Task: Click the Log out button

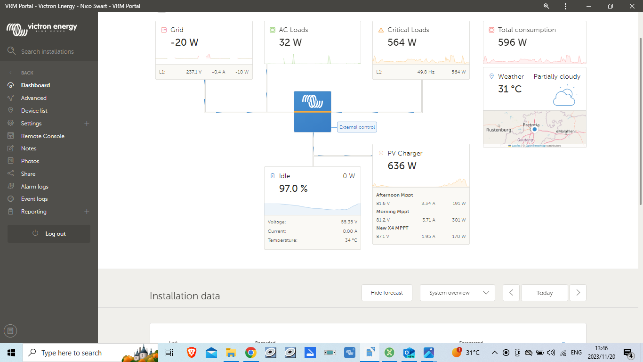Action: pyautogui.click(x=49, y=234)
